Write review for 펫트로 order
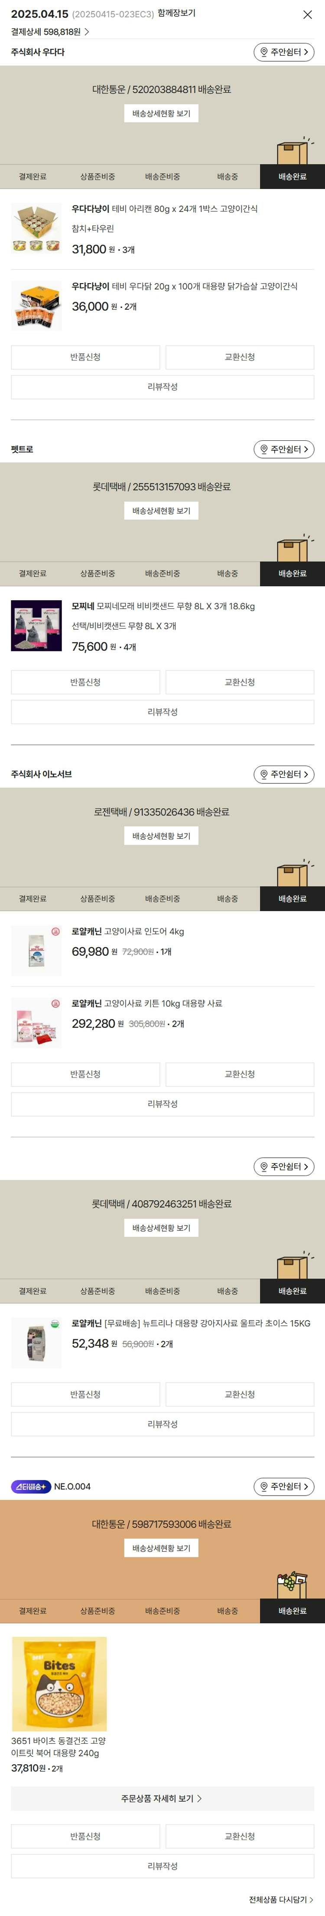The height and width of the screenshot is (1916, 325). [x=162, y=712]
